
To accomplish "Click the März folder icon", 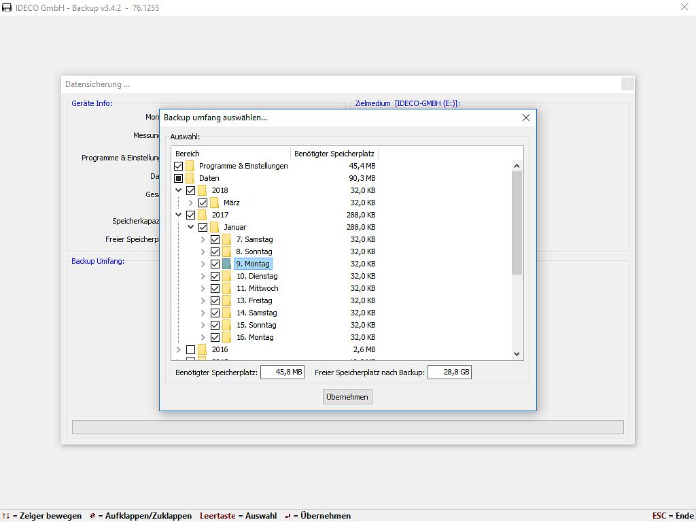I will tap(215, 203).
